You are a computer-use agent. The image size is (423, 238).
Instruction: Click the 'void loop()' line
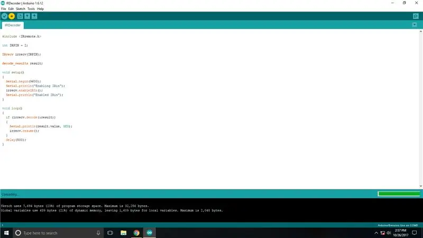(12, 108)
